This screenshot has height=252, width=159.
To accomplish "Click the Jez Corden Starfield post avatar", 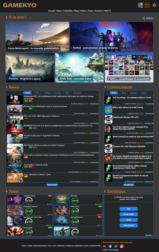I will tap(109, 158).
